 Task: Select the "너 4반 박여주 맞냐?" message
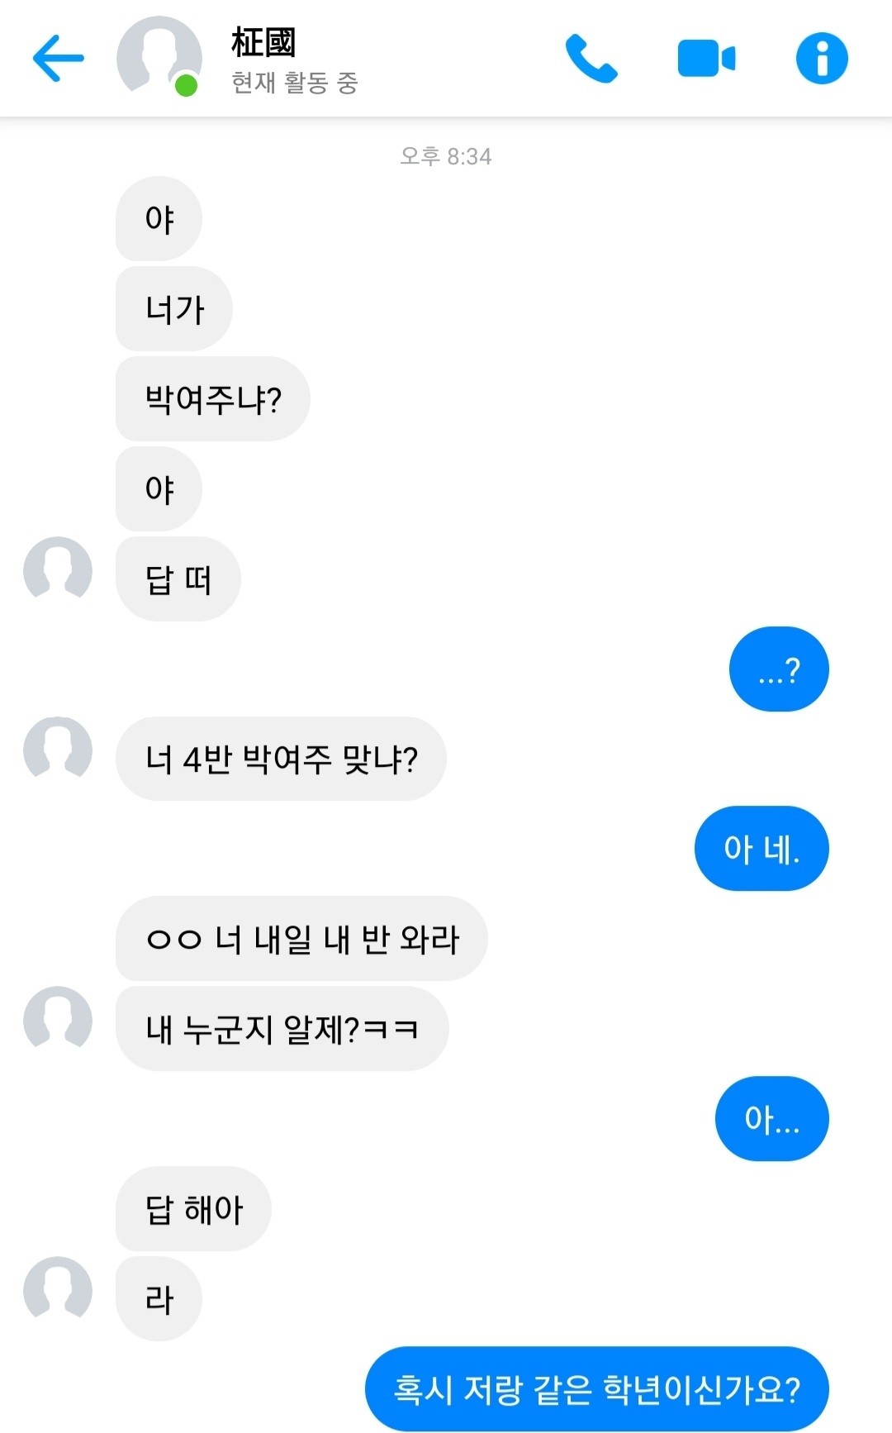point(281,759)
